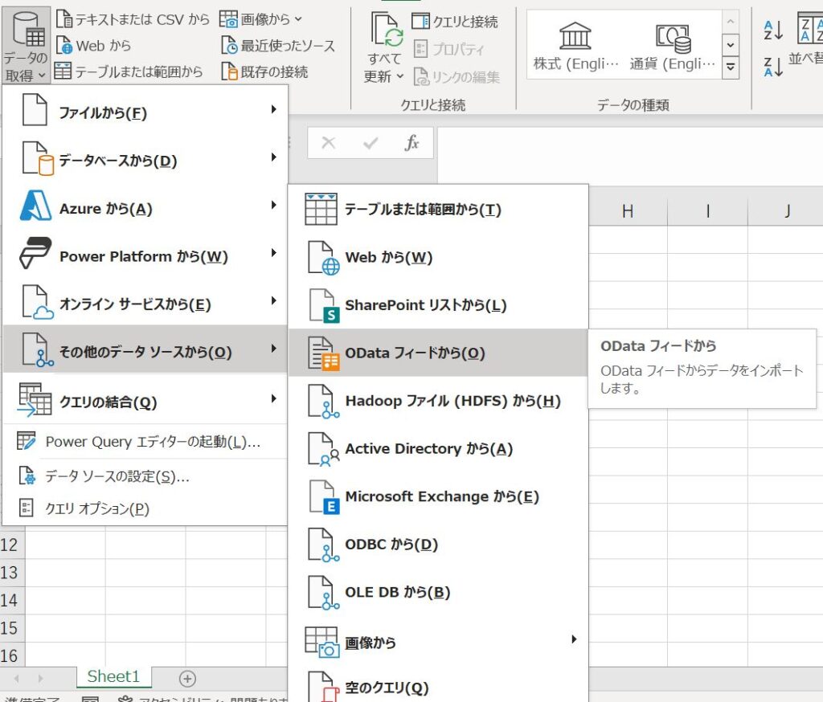Open 最近使ったソース in ribbon
Viewport: 823px width, 702px height.
[278, 46]
